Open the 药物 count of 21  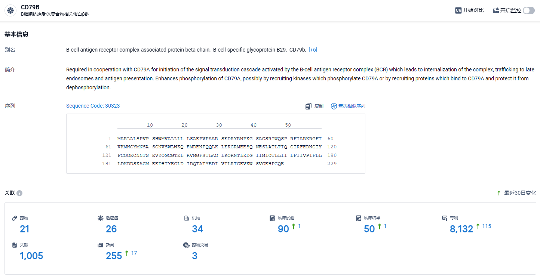(x=25, y=229)
